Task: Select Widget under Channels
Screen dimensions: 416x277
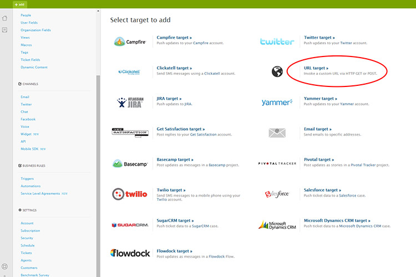Action: [x=26, y=134]
